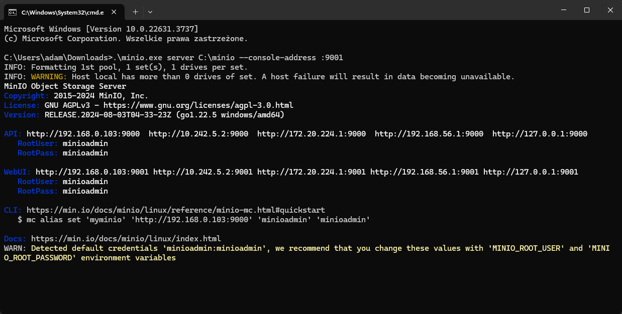Open API URL http://10.242.5.2:9000
This screenshot has height=314, width=622.
[198, 134]
